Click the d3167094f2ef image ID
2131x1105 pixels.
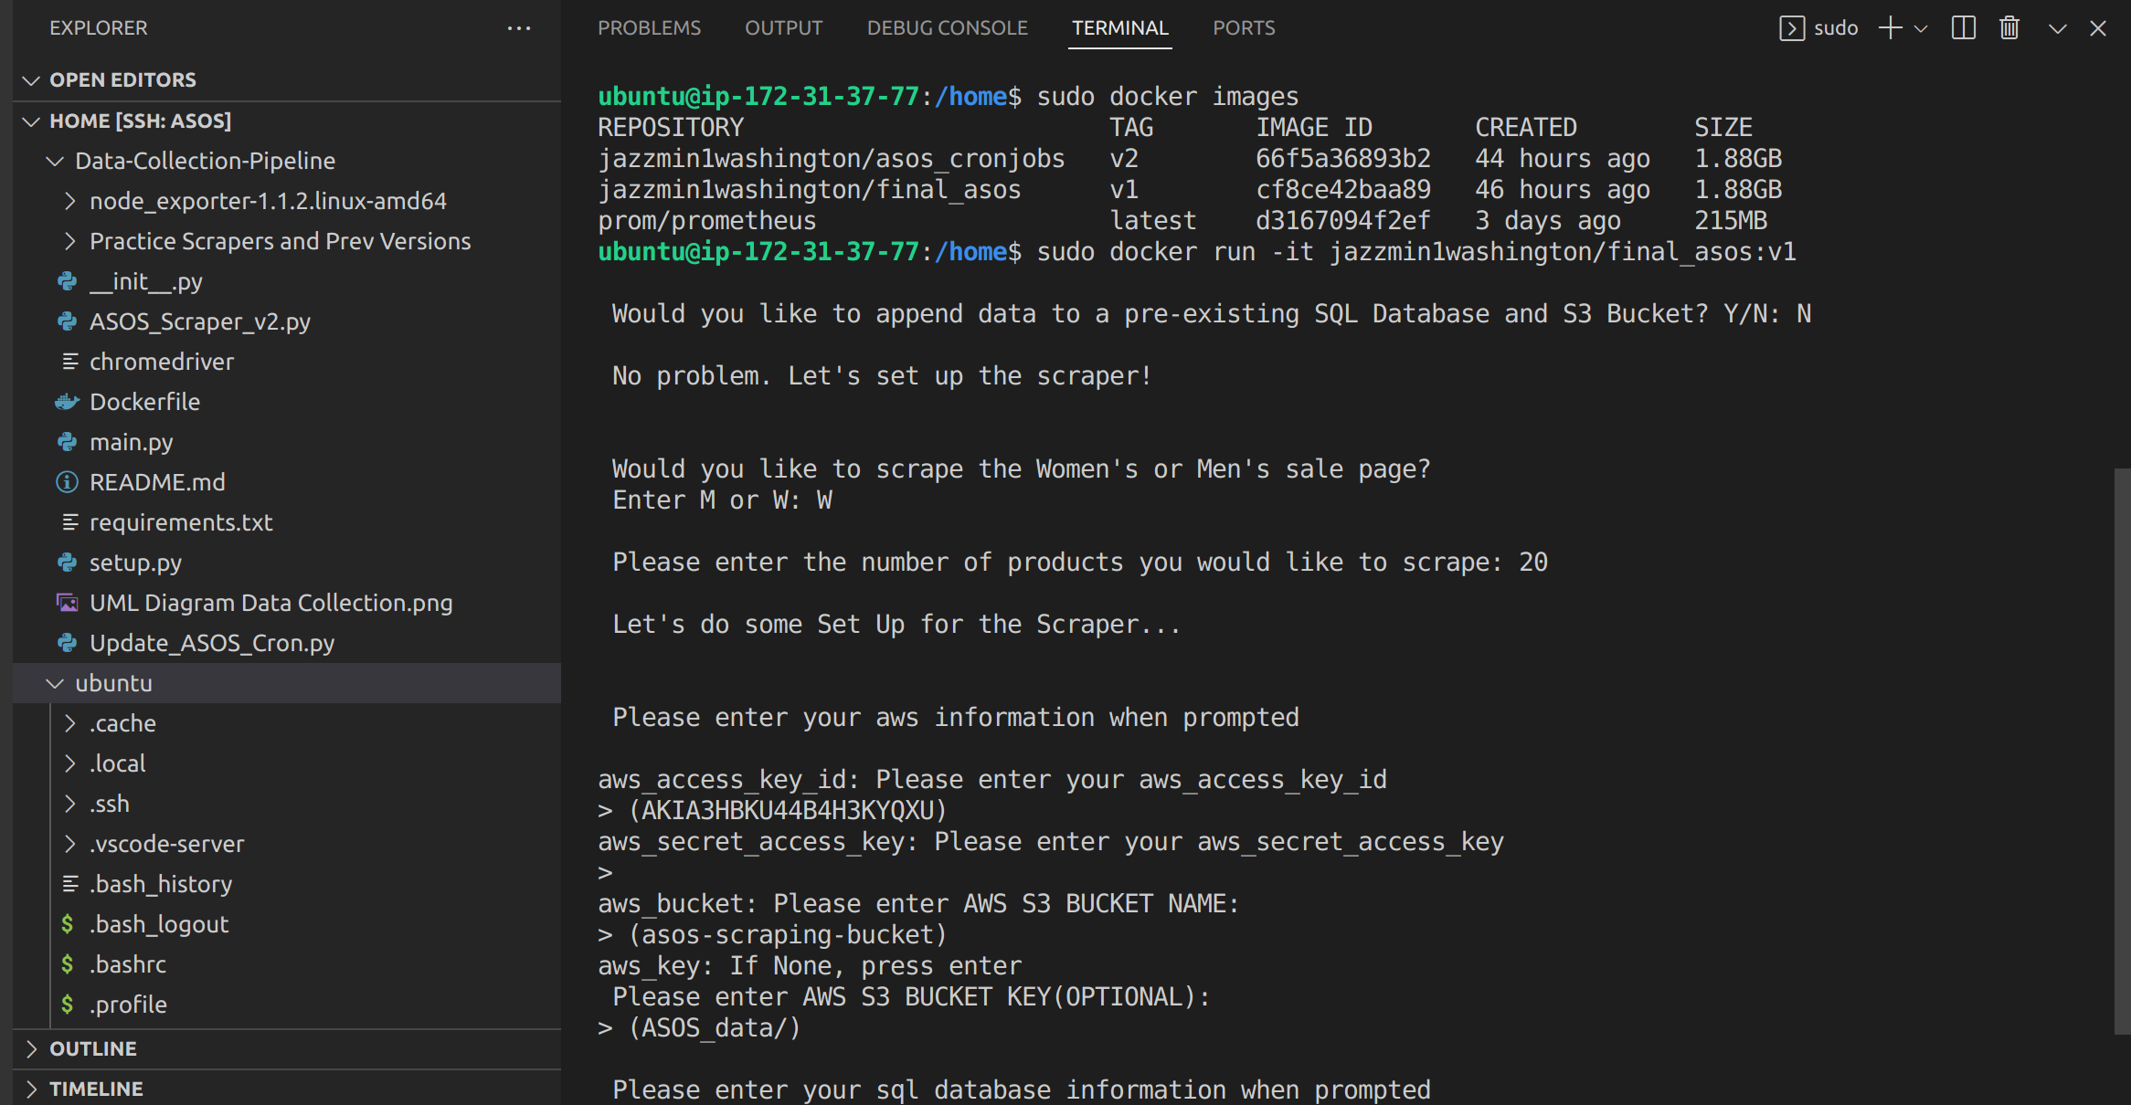point(1343,221)
